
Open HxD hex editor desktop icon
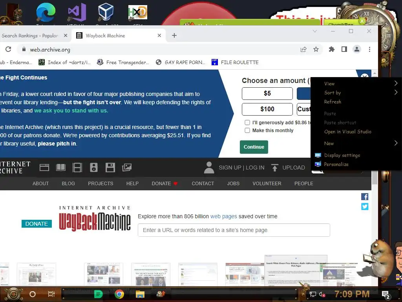(138, 12)
